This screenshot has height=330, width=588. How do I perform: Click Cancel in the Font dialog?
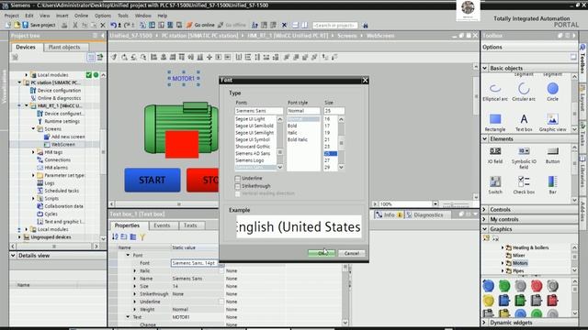(352, 253)
